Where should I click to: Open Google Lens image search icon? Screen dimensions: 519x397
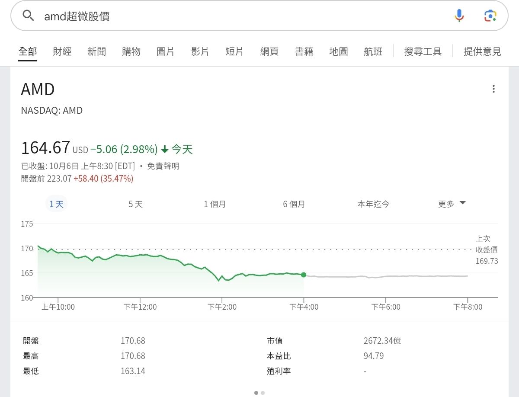click(490, 16)
